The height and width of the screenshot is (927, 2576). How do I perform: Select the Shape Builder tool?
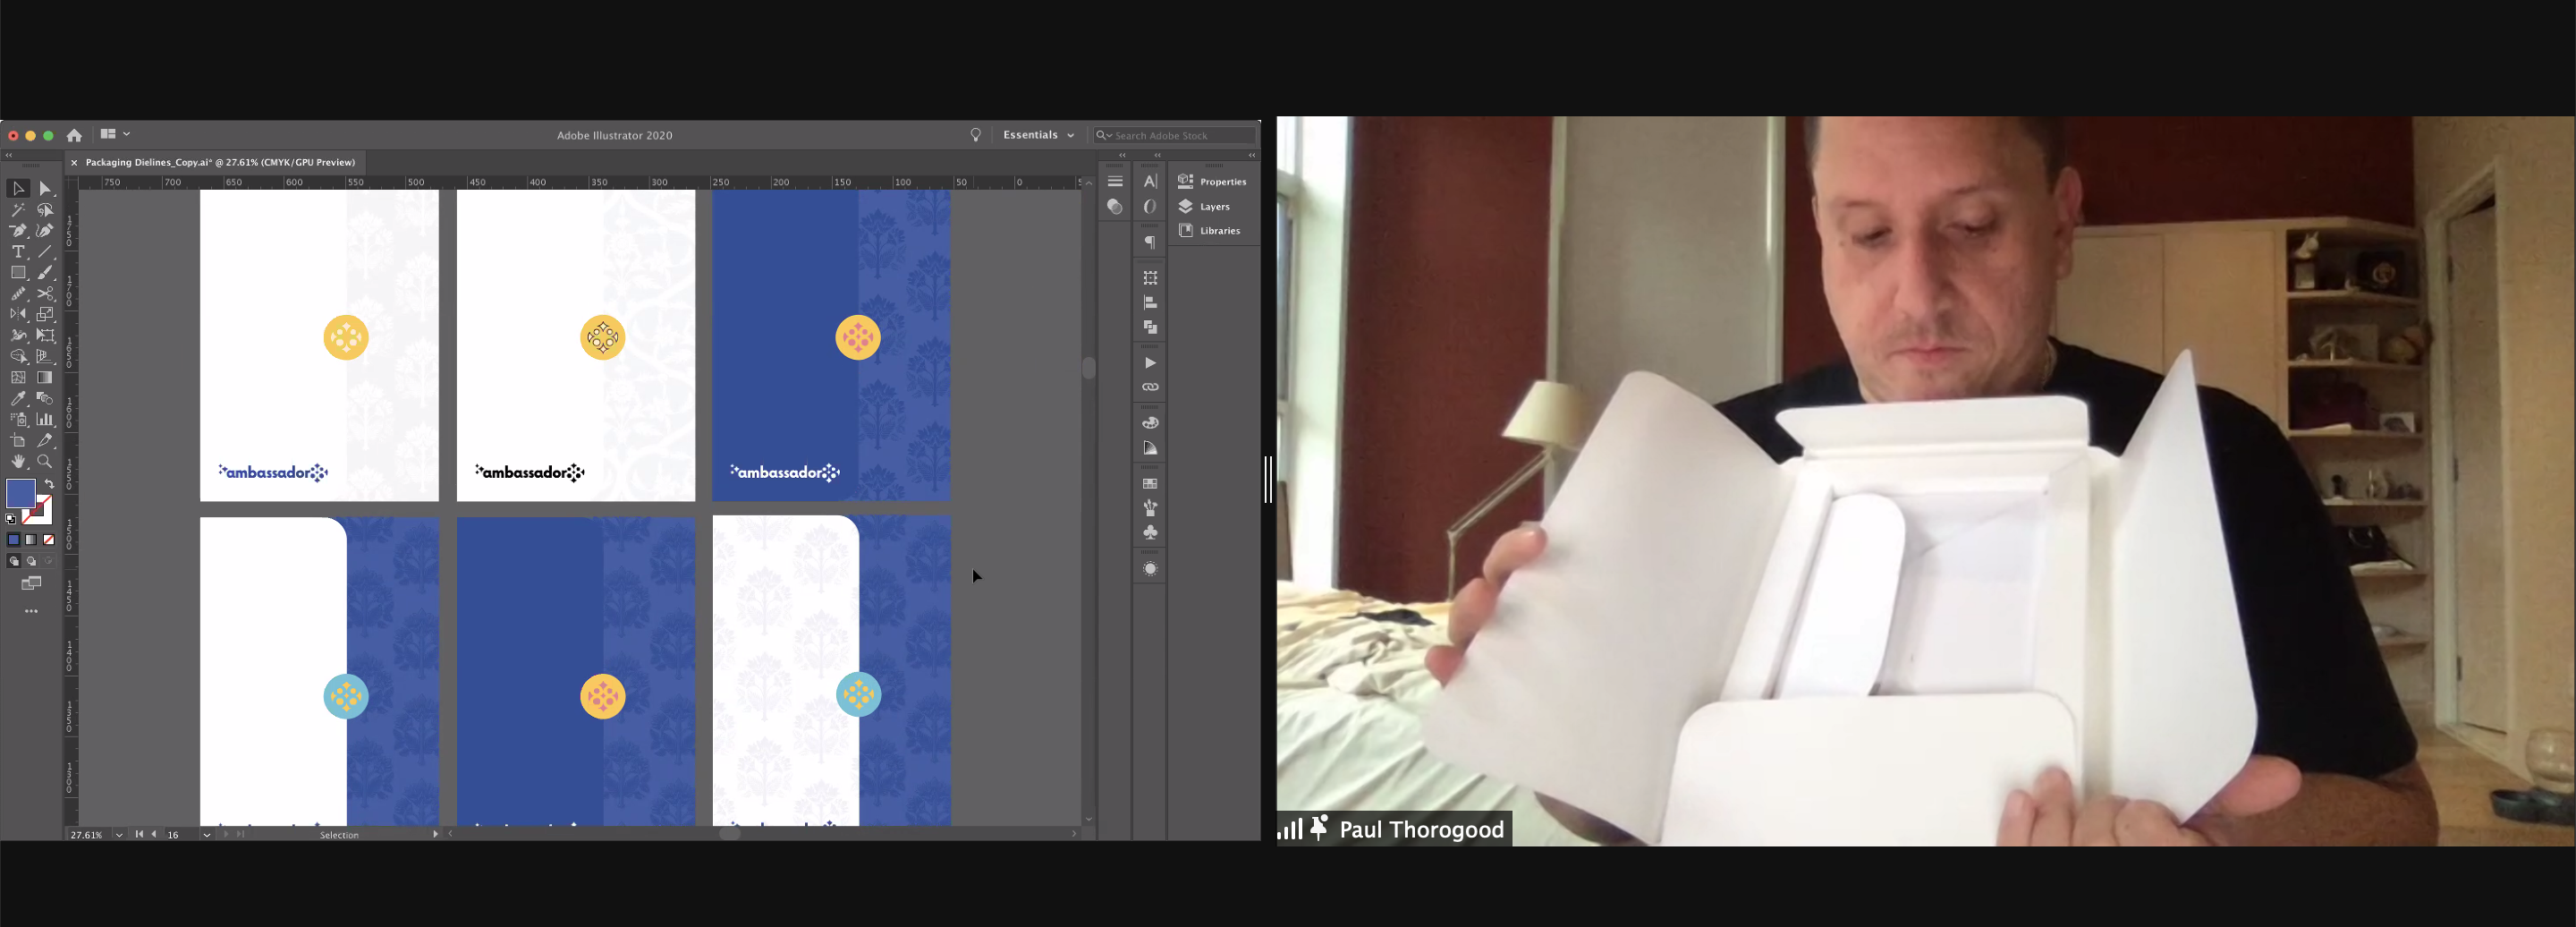tap(18, 356)
